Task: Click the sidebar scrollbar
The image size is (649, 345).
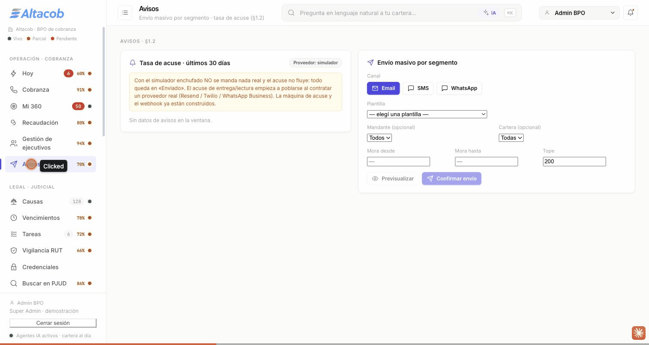Action: [x=103, y=81]
